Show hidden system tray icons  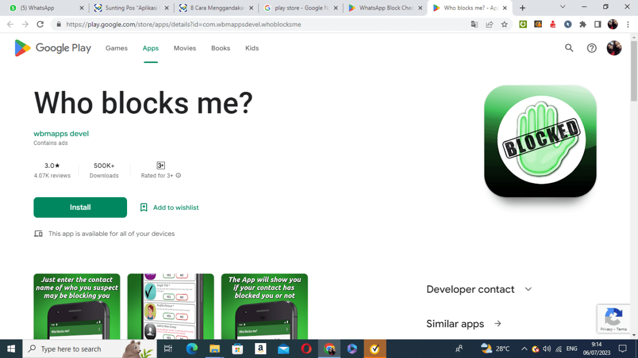pyautogui.click(x=524, y=349)
